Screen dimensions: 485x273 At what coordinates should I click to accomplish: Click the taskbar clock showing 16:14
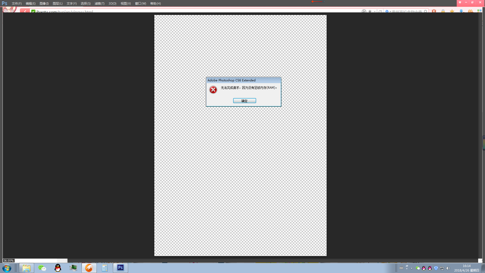point(467,268)
